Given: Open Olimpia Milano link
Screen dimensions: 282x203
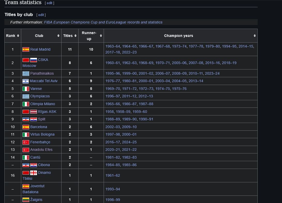Looking at the screenshot, I should pyautogui.click(x=43, y=104).
